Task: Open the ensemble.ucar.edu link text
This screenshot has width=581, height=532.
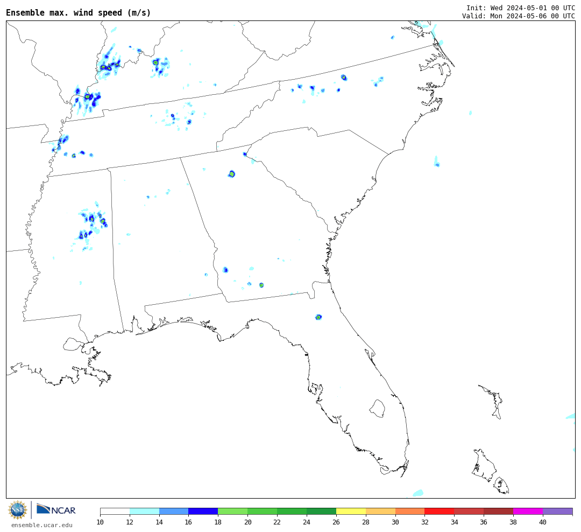Action: [42, 525]
